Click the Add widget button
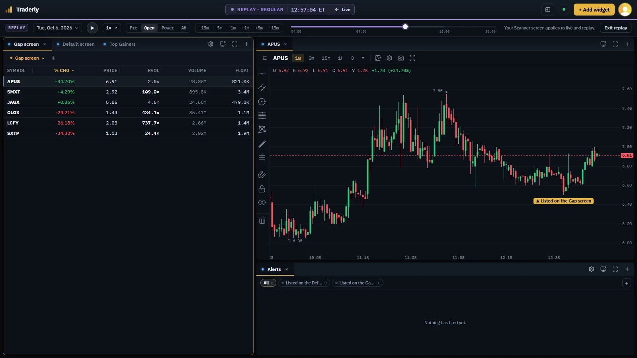Image resolution: width=637 pixels, height=358 pixels. click(594, 10)
